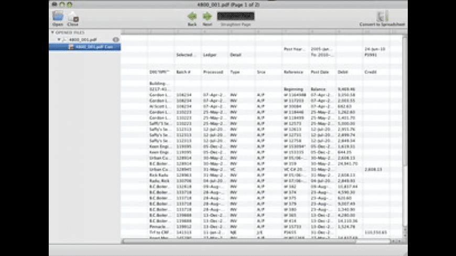Click the 'Rick Radu' name cell
The height and width of the screenshot is (256, 456).
[159, 175]
